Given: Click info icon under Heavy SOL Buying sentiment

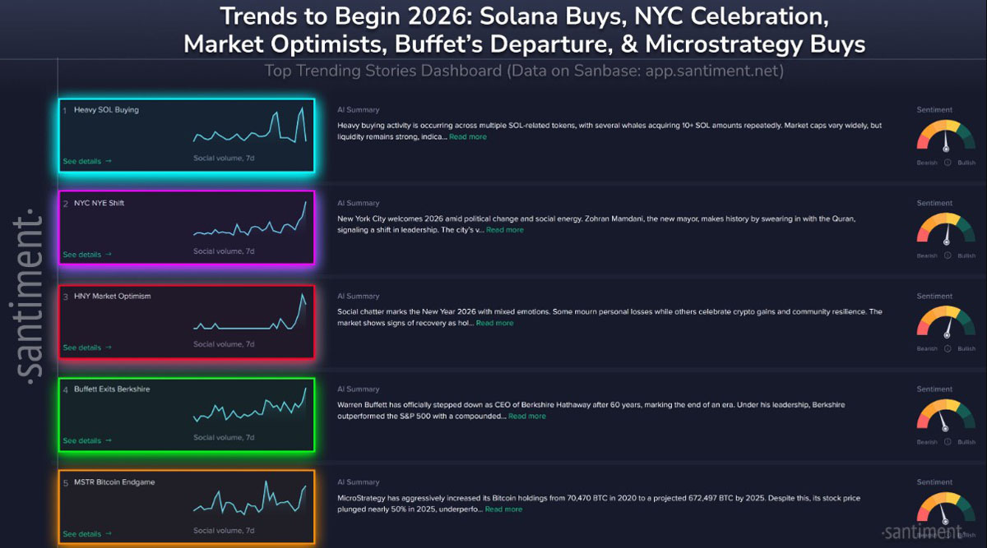Looking at the screenshot, I should (x=947, y=163).
